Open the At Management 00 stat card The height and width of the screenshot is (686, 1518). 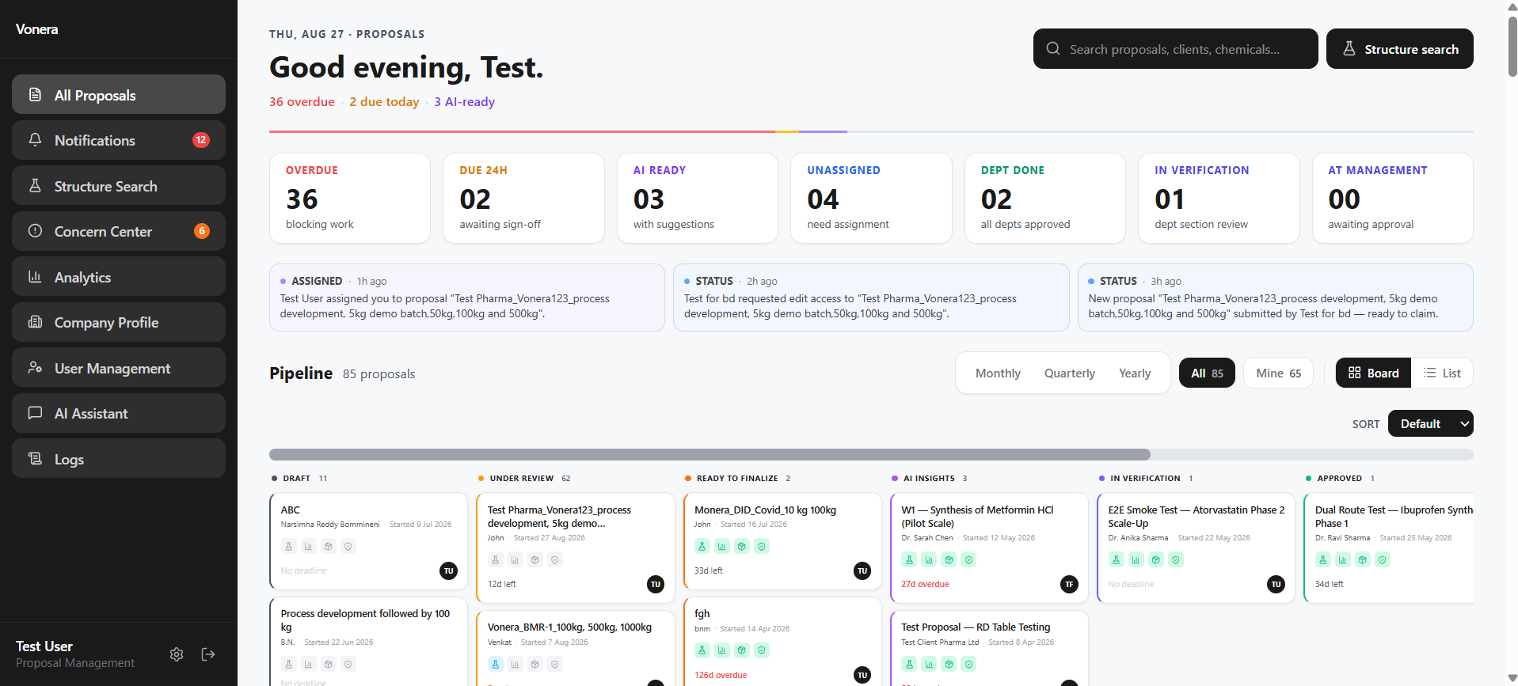pyautogui.click(x=1393, y=198)
